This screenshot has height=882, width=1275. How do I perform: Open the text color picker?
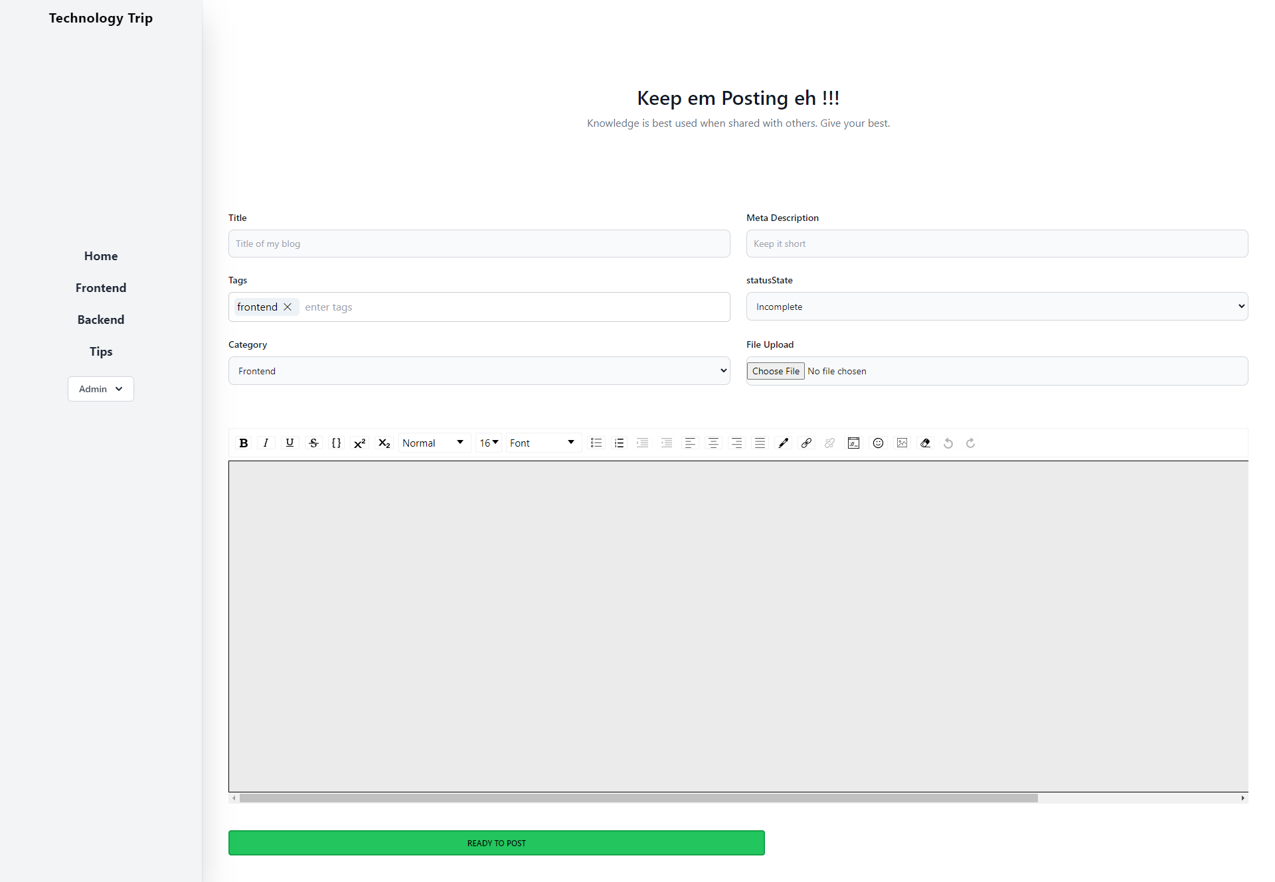tap(783, 443)
